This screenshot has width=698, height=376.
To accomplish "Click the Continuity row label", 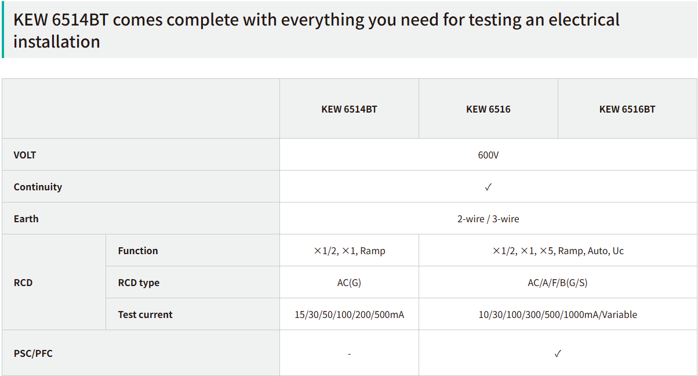I will [38, 187].
